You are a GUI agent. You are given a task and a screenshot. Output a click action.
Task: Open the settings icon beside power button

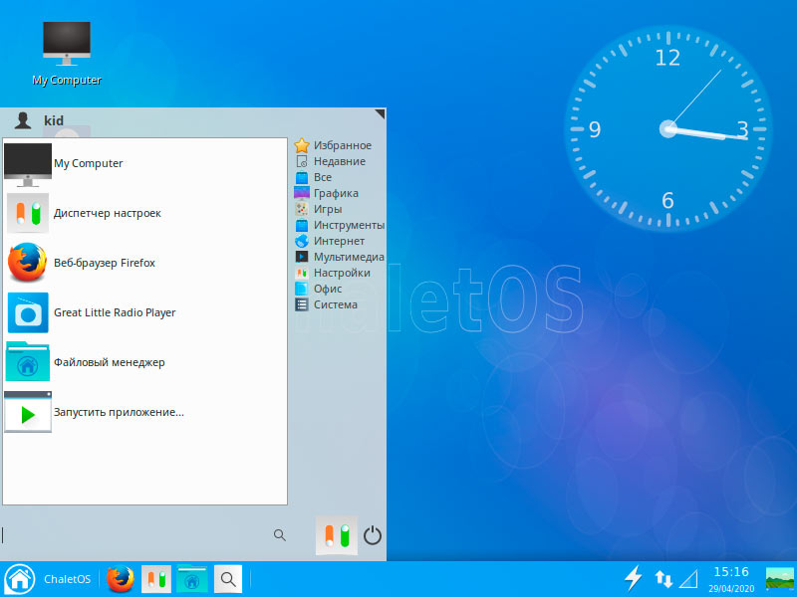[x=336, y=535]
